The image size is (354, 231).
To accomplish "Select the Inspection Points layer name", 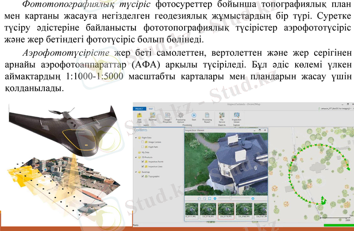I will (156, 162).
